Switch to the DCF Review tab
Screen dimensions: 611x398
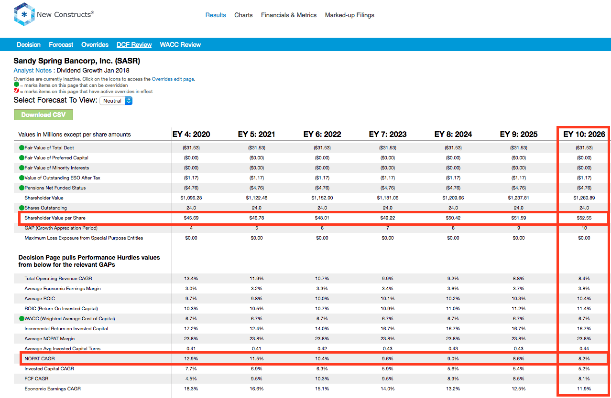pyautogui.click(x=134, y=44)
